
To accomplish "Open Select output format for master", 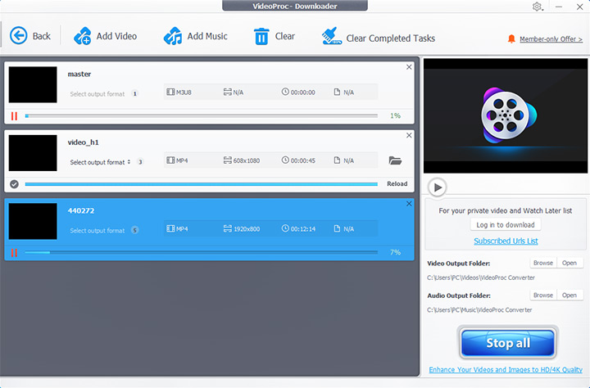I will (x=97, y=94).
